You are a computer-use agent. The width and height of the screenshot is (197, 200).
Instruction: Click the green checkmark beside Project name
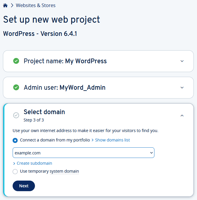[16, 61]
